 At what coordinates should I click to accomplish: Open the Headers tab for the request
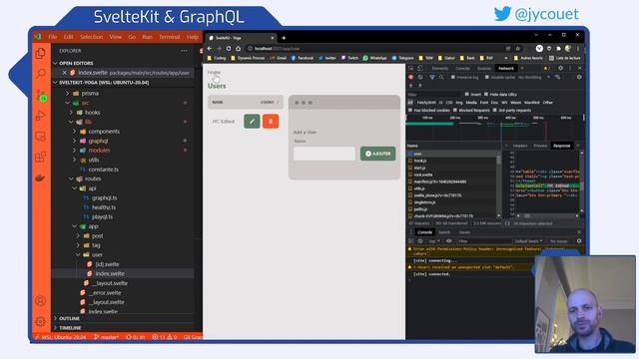[x=520, y=146]
